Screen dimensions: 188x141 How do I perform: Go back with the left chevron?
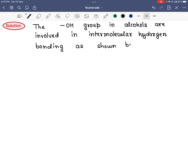pos(4,8)
